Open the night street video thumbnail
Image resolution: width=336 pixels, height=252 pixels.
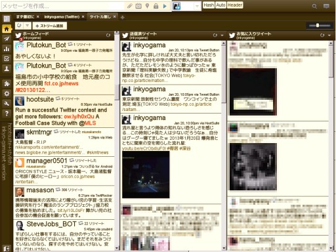[x=146, y=175]
